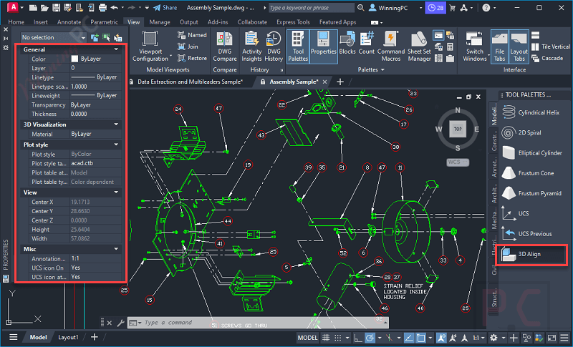Open the WCS dropdown under ViewCube

458,162
